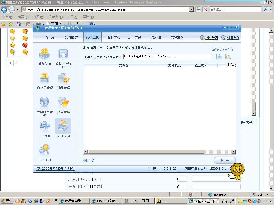Click the IE home icon
This screenshot has height=205, width=274.
(x=18, y=24)
